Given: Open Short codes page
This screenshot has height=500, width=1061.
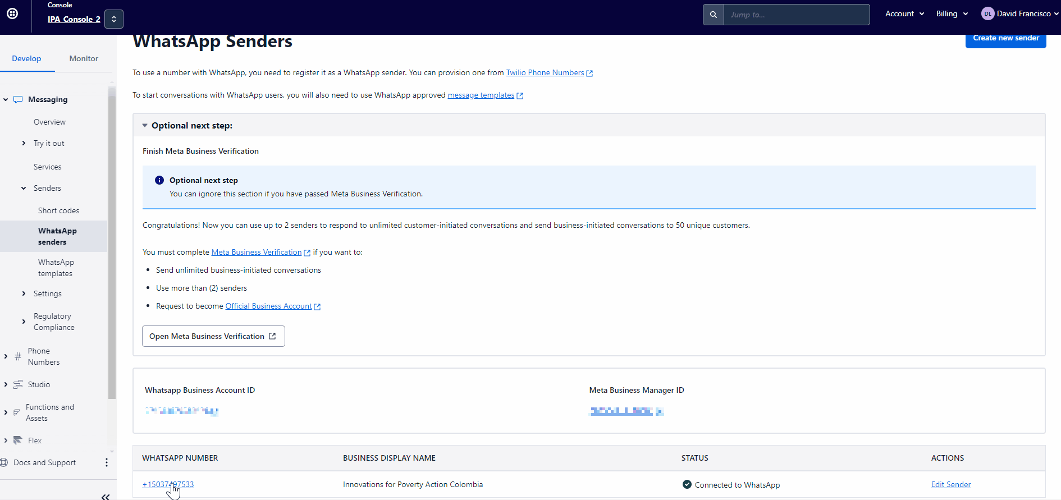Looking at the screenshot, I should tap(58, 210).
